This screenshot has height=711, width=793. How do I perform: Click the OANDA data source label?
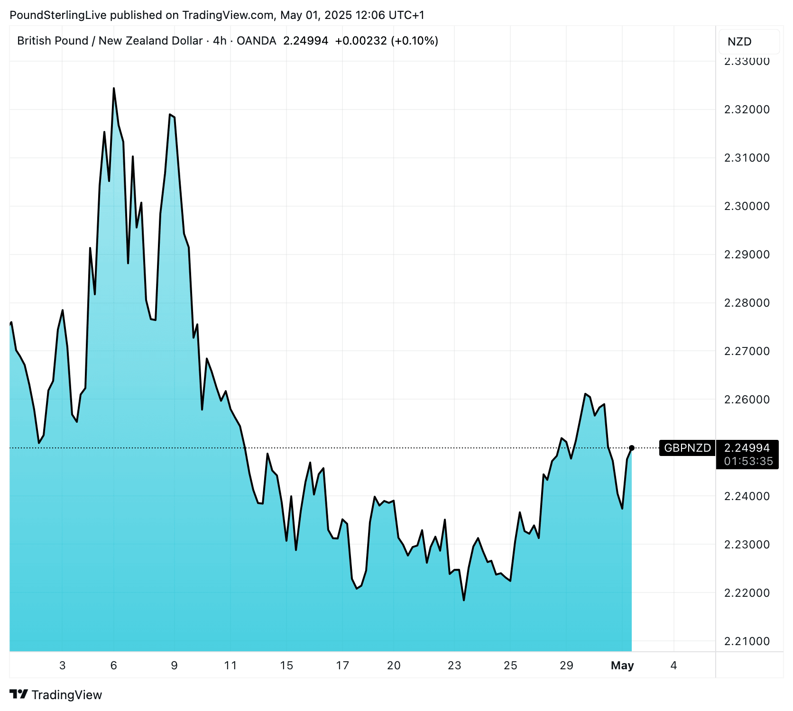(x=256, y=41)
